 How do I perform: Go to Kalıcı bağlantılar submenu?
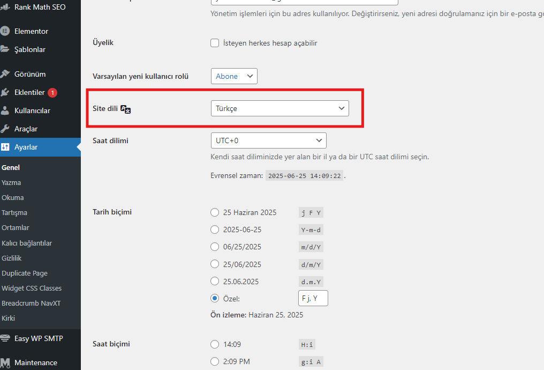(x=27, y=243)
